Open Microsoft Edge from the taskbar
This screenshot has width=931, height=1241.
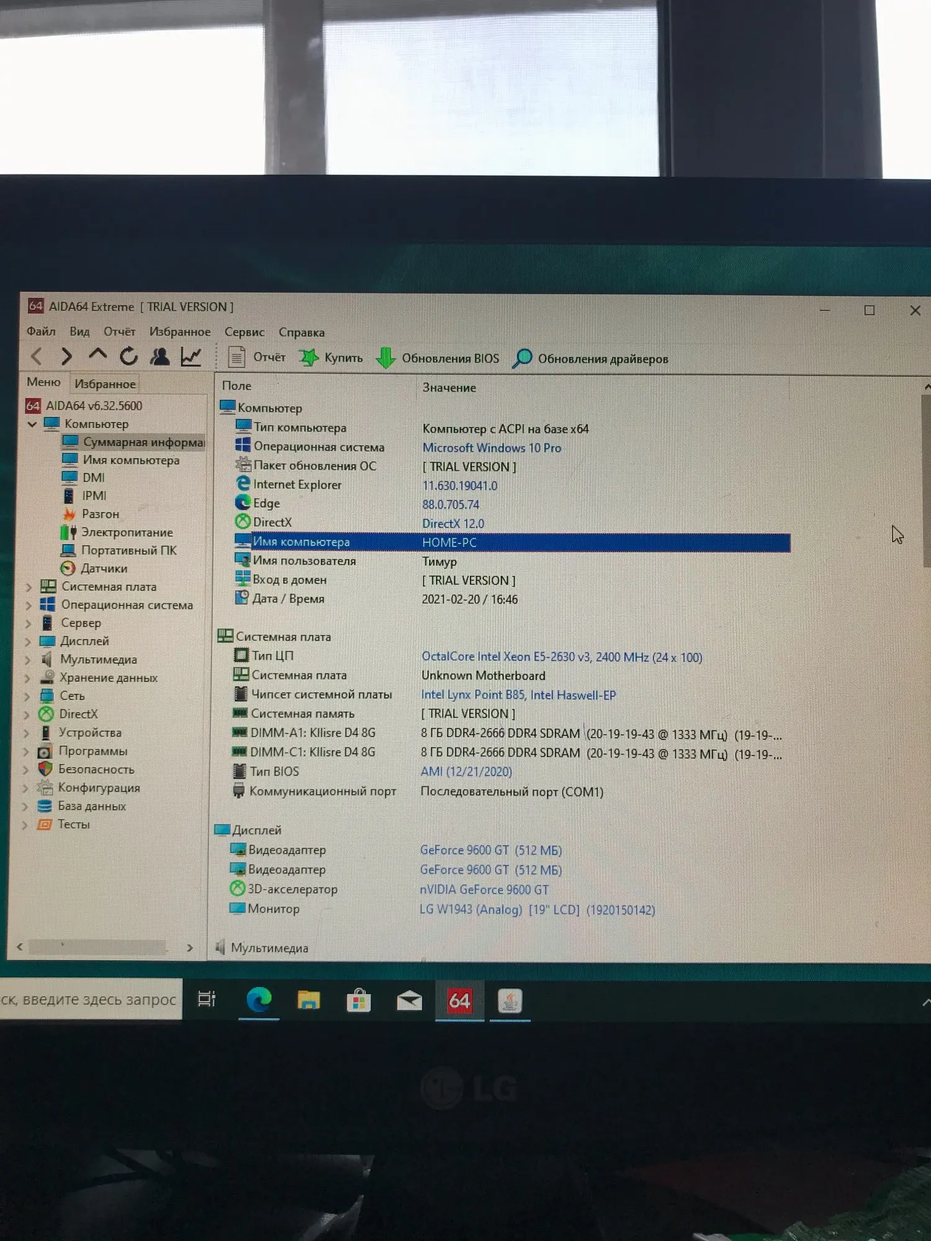(x=259, y=1000)
